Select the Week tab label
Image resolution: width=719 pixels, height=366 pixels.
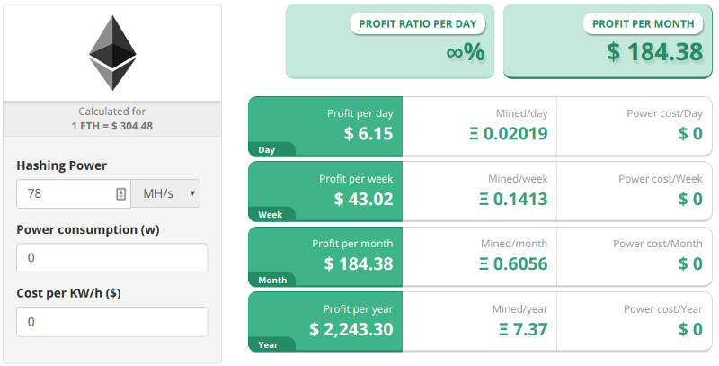[270, 215]
